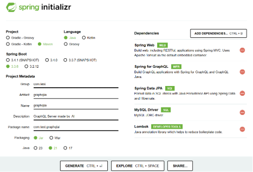
Task: Remove the Lombok dependency
Action: tap(242, 129)
